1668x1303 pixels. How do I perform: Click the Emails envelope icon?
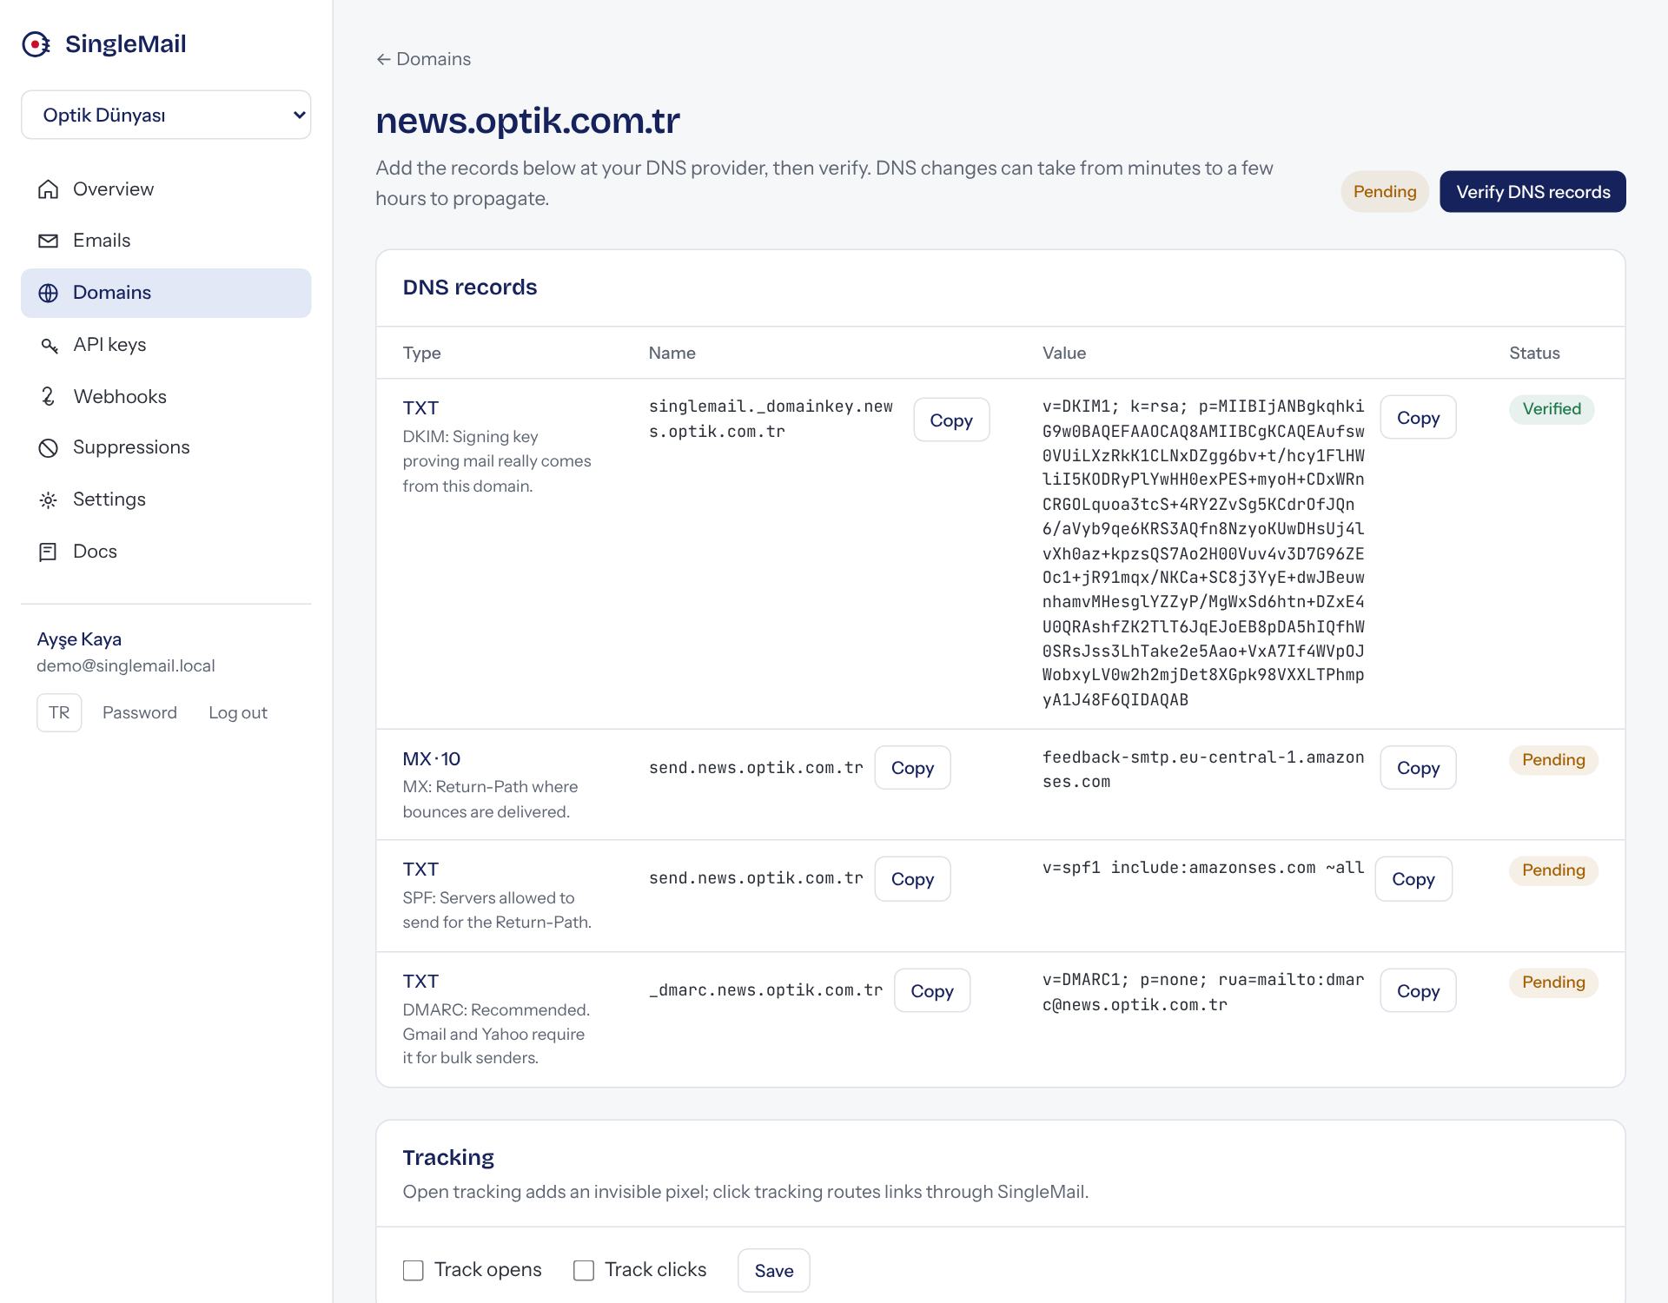(49, 241)
